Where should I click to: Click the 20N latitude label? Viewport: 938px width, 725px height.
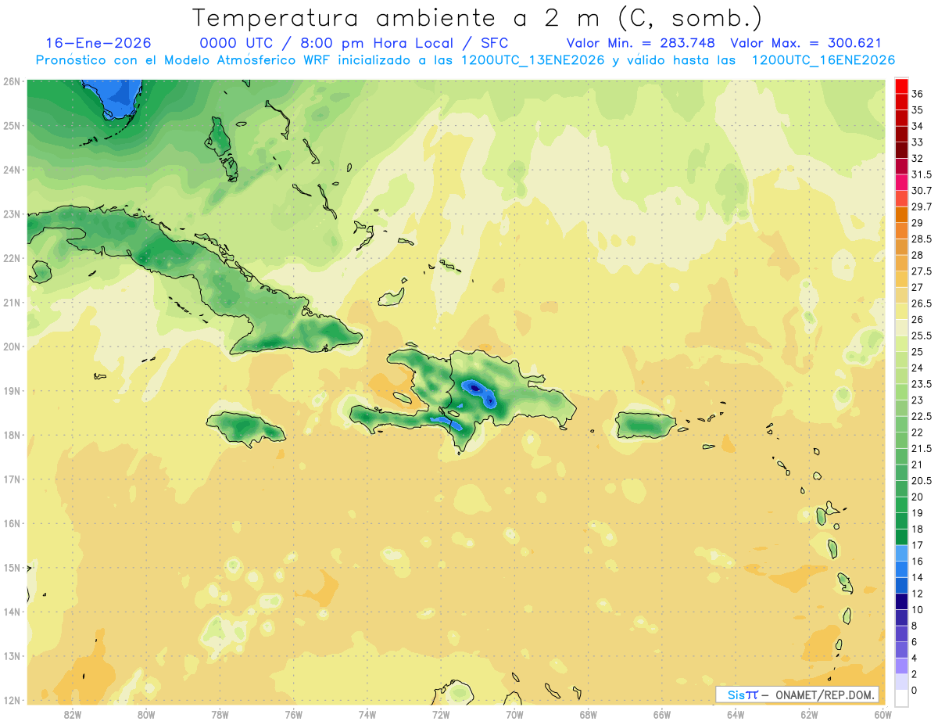tap(11, 346)
